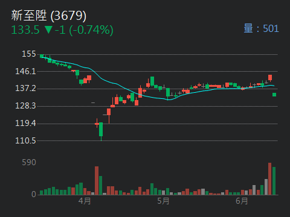
Task: Select the red candlestick at the June high
Action: (270, 78)
